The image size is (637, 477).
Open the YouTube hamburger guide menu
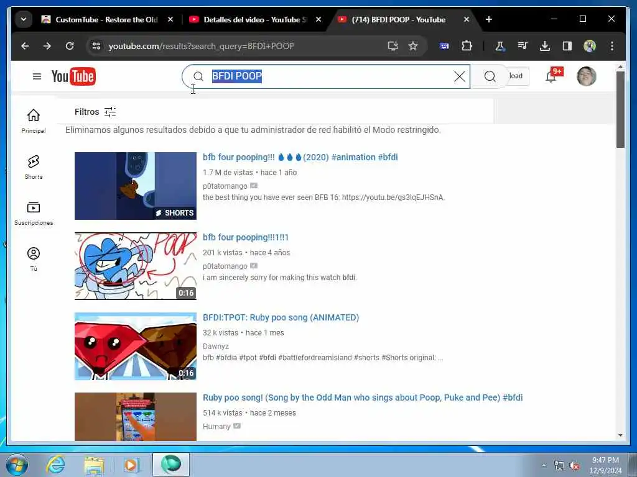(37, 76)
